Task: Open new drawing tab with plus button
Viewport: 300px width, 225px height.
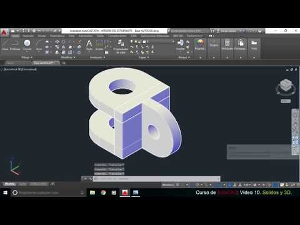Action: [x=64, y=62]
